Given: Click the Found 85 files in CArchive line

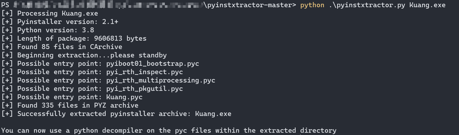Looking at the screenshot, I should 70,47.
